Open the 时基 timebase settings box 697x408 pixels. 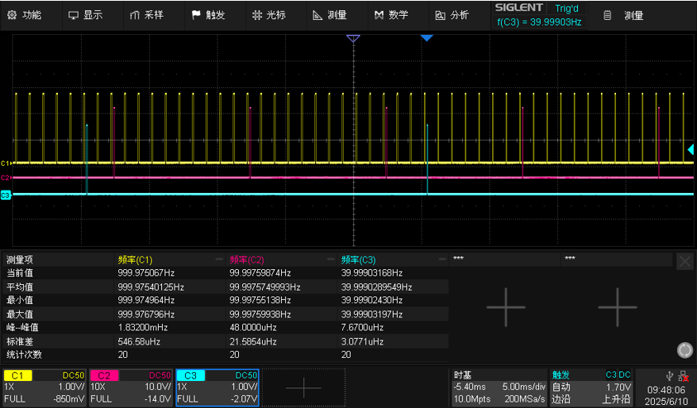pyautogui.click(x=499, y=387)
